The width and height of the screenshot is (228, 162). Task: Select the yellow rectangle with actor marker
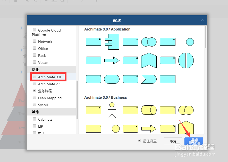94,110
